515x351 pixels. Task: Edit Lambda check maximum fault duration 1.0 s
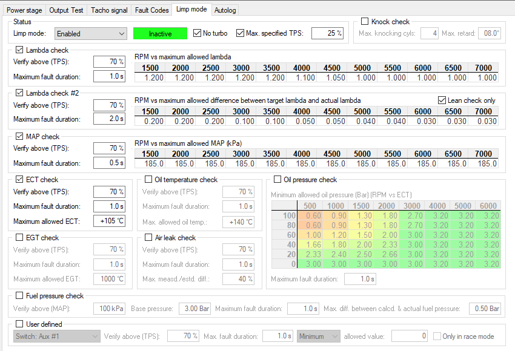pyautogui.click(x=110, y=76)
